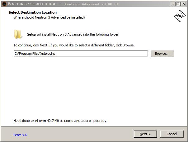Click the 40.7 Мб free disk space notice
This screenshot has width=188, height=142.
click(60, 121)
